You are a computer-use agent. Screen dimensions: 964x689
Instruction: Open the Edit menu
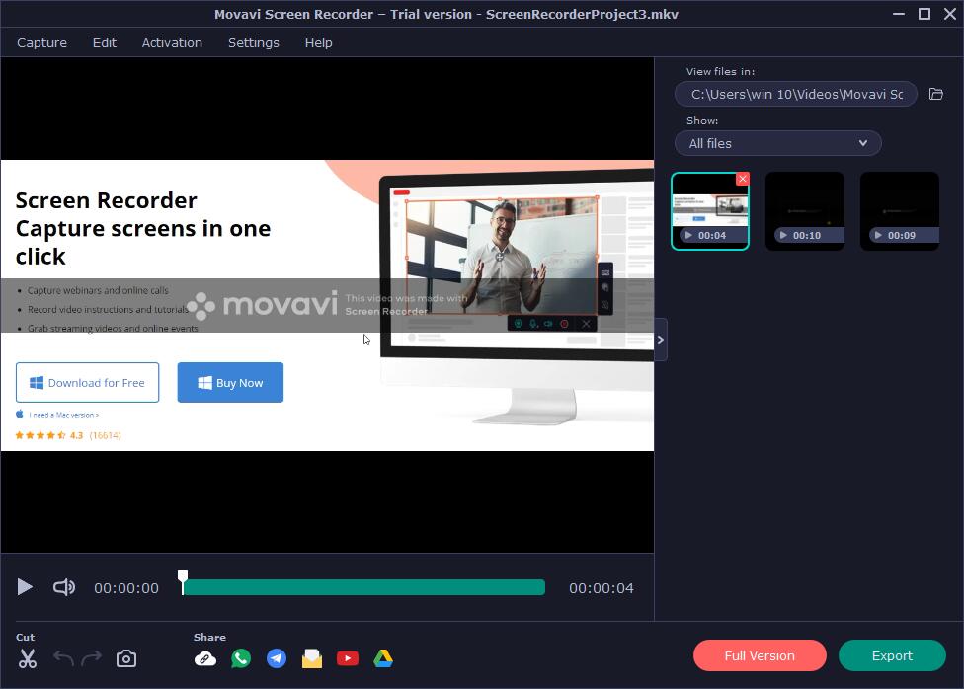click(x=105, y=43)
